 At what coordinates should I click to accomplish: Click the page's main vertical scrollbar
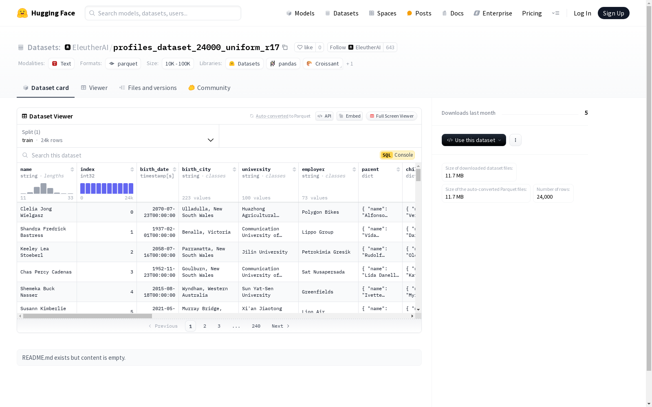[649, 188]
